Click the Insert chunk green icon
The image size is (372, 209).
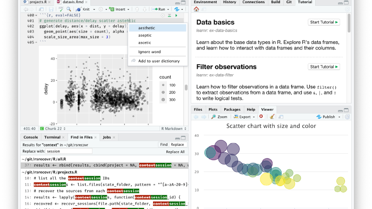tap(112, 9)
